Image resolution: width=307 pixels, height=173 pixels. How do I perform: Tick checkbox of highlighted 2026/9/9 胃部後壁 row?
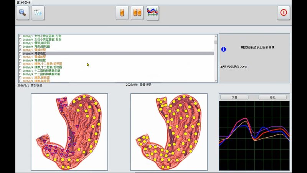click(20, 53)
